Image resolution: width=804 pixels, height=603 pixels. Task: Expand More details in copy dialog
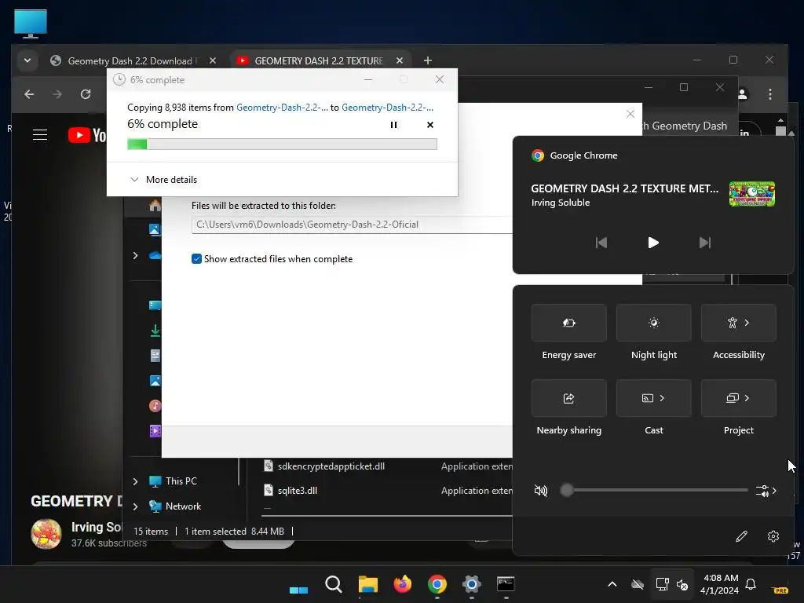pyautogui.click(x=164, y=180)
